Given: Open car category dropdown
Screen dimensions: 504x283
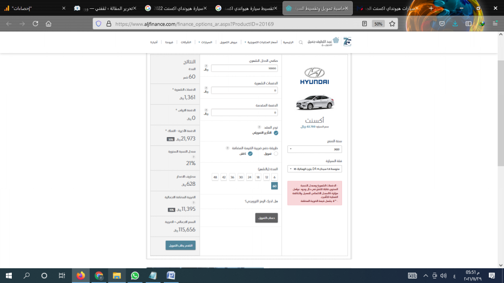Looking at the screenshot, I should [315, 169].
